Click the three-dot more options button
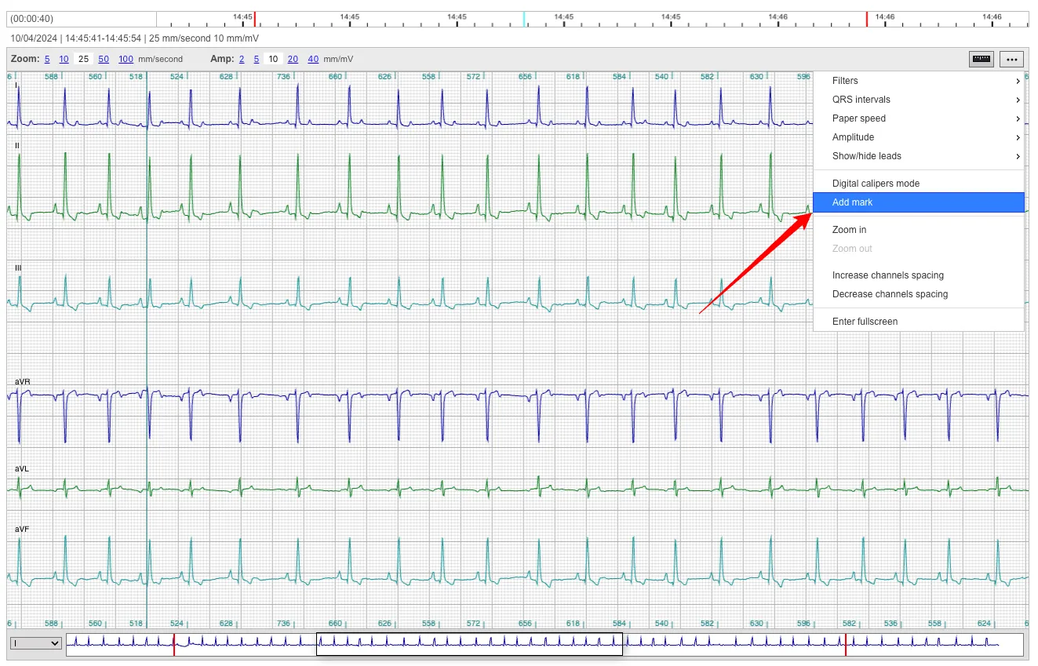 1011,59
